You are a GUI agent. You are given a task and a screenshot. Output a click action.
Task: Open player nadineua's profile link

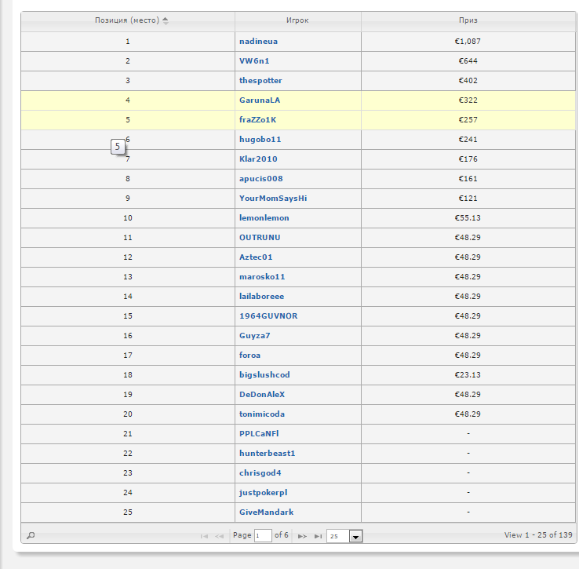(x=258, y=42)
